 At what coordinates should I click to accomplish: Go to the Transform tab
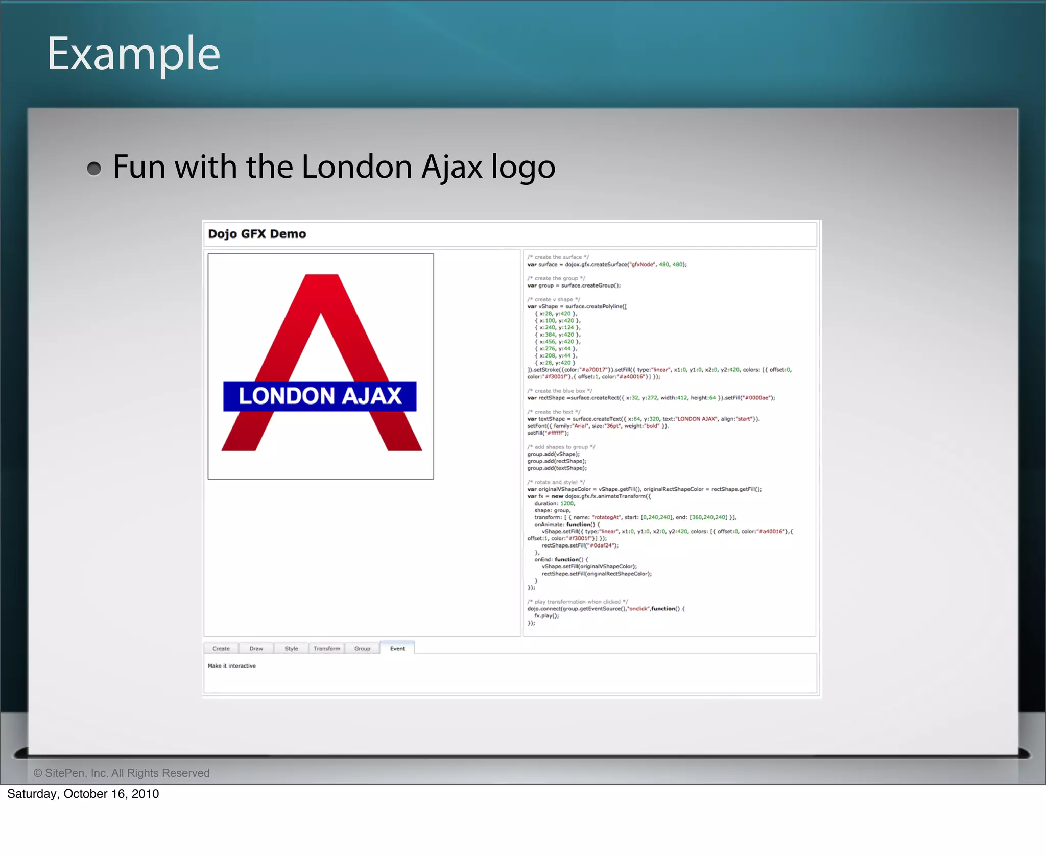[x=326, y=648]
